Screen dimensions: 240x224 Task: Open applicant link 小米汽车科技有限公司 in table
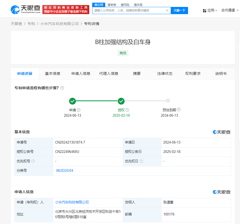[x=72, y=202]
